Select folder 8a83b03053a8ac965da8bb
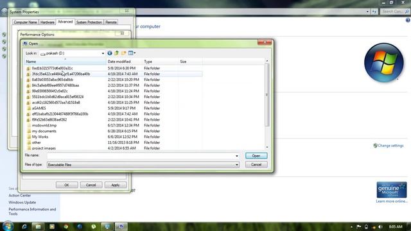 tap(53, 80)
